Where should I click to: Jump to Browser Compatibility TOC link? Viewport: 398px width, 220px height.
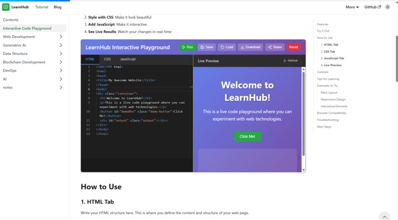pyautogui.click(x=331, y=113)
